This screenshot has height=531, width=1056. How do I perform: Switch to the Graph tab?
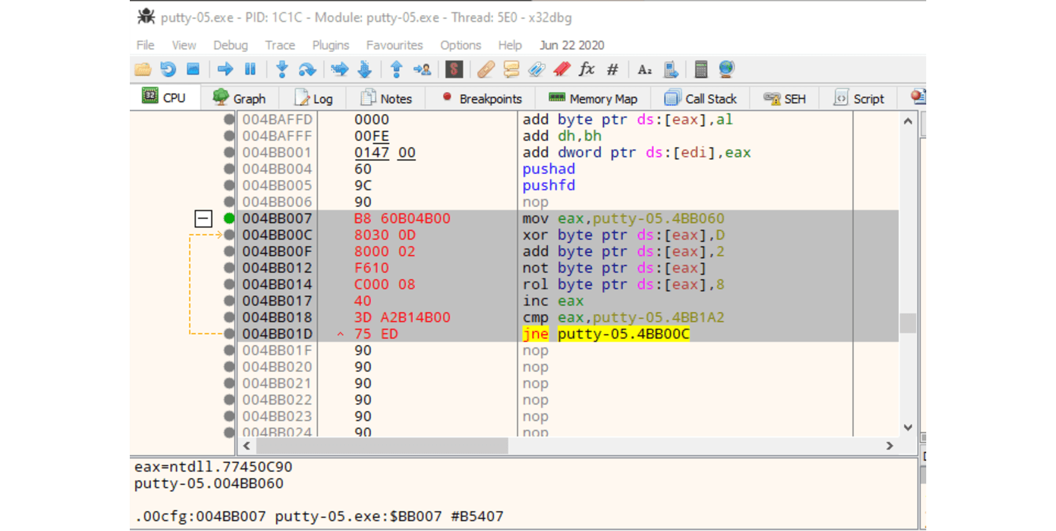239,98
